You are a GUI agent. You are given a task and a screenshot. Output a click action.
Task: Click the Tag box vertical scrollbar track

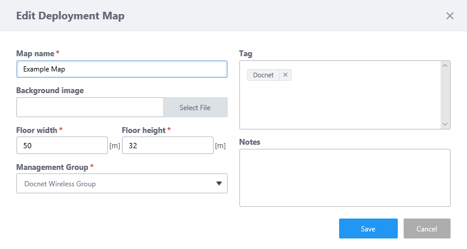[x=445, y=94]
